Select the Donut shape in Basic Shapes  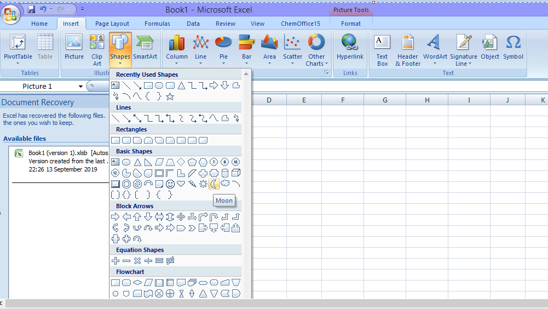pyautogui.click(x=126, y=184)
